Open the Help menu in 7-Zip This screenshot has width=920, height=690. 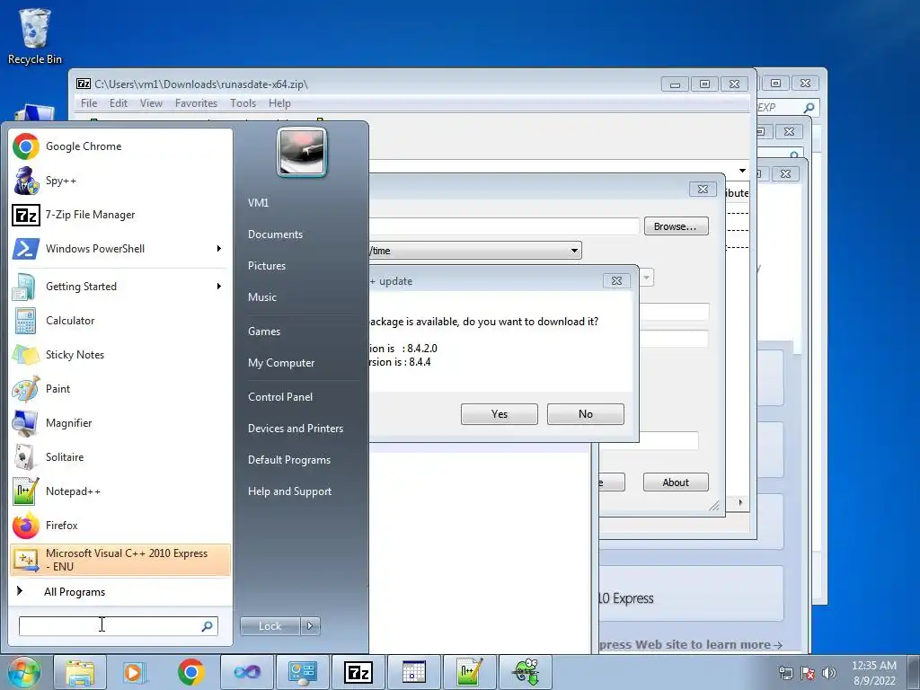[x=279, y=103]
